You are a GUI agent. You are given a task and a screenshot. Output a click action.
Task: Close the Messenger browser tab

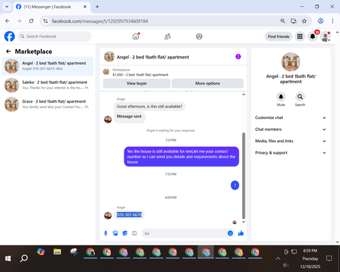pyautogui.click(x=85, y=7)
